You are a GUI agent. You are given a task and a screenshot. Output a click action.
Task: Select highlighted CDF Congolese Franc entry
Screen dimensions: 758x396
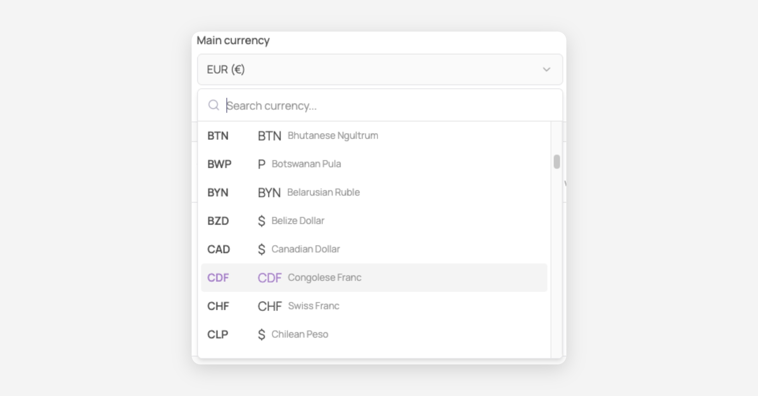374,278
